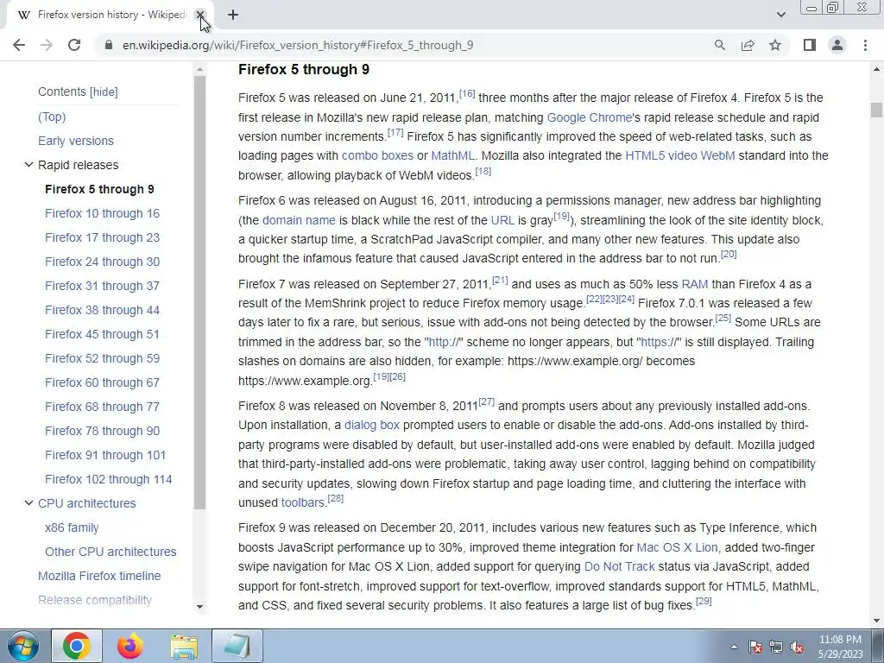This screenshot has width=884, height=663.
Task: Jump to Firefox 31 through 37 section
Action: pyautogui.click(x=102, y=286)
